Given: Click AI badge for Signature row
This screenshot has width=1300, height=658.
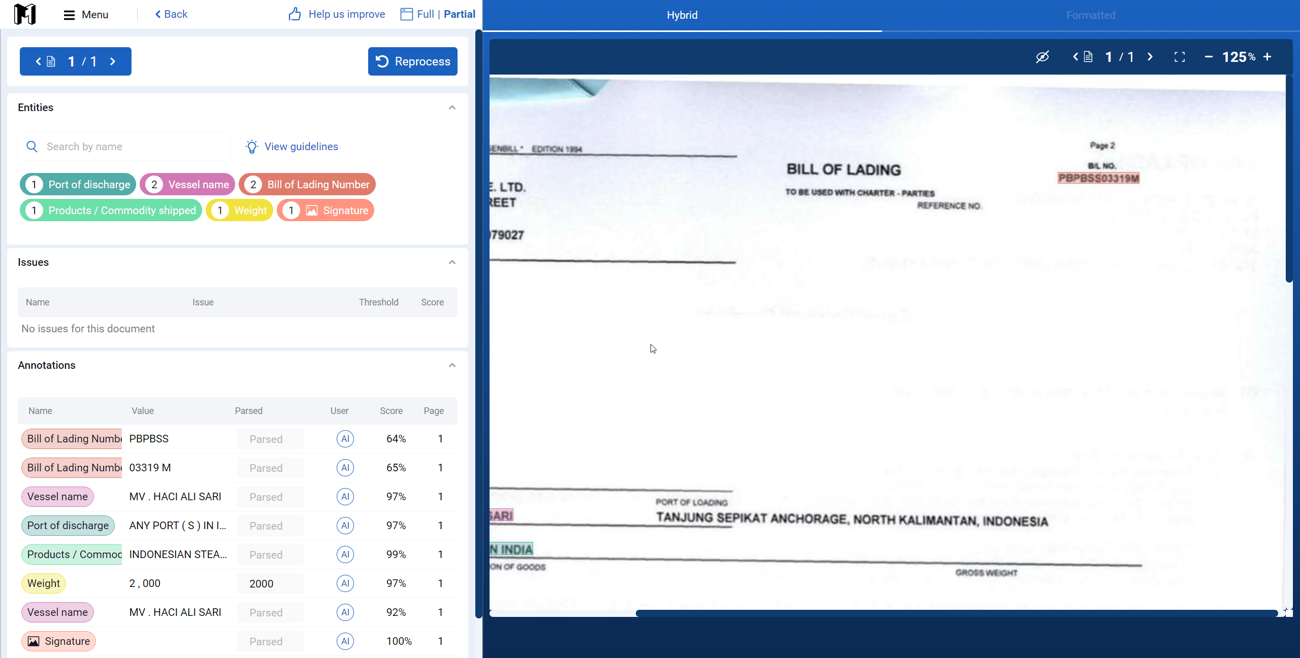Looking at the screenshot, I should (345, 641).
